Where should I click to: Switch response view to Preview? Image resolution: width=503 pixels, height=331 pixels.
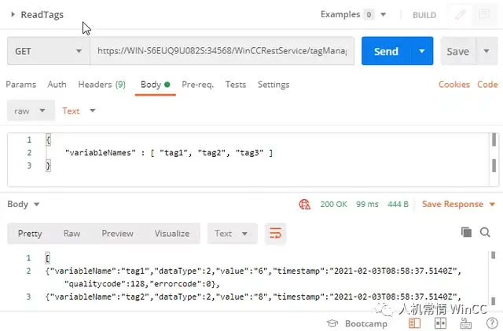(x=117, y=233)
